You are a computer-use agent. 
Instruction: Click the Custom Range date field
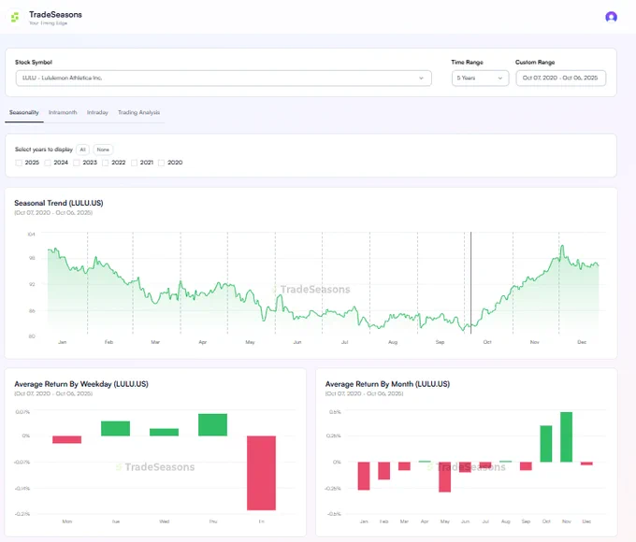tap(560, 78)
